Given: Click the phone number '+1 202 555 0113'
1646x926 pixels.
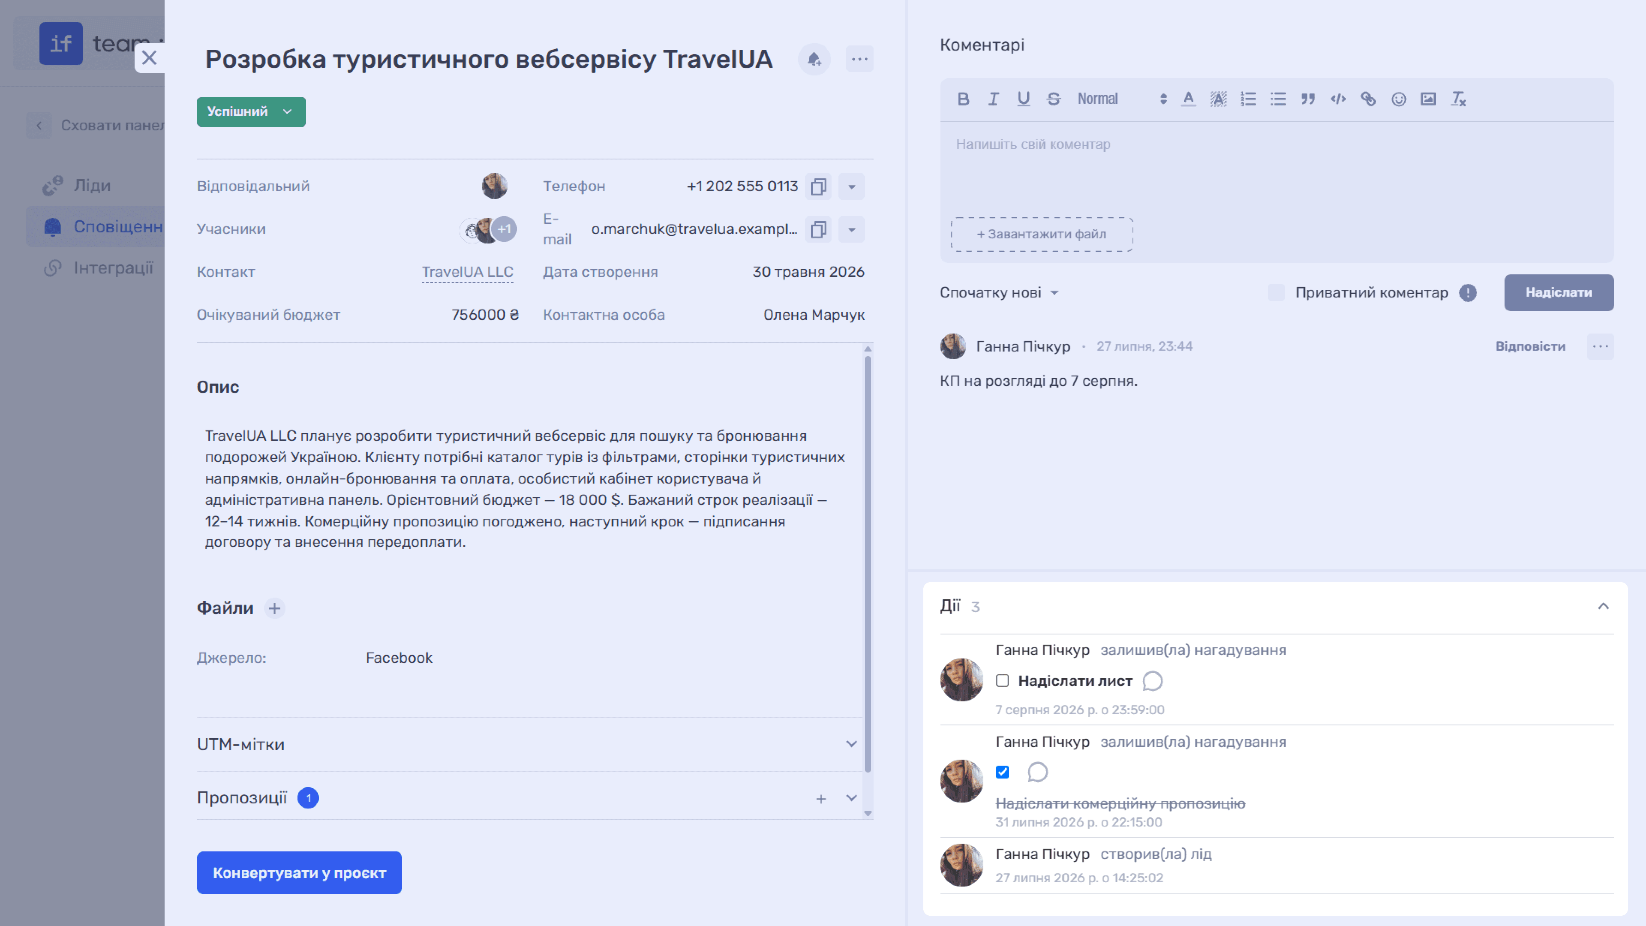Looking at the screenshot, I should pos(742,186).
